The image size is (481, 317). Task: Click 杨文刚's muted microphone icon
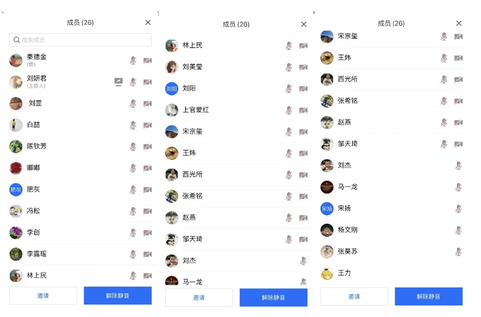tap(459, 230)
